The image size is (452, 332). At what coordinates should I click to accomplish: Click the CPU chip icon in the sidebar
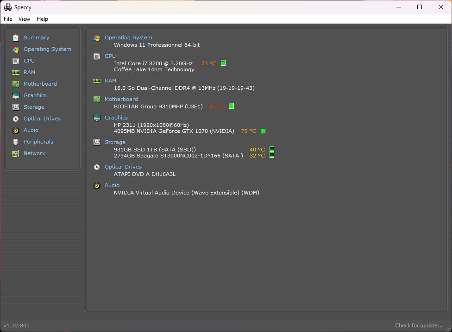(x=16, y=61)
